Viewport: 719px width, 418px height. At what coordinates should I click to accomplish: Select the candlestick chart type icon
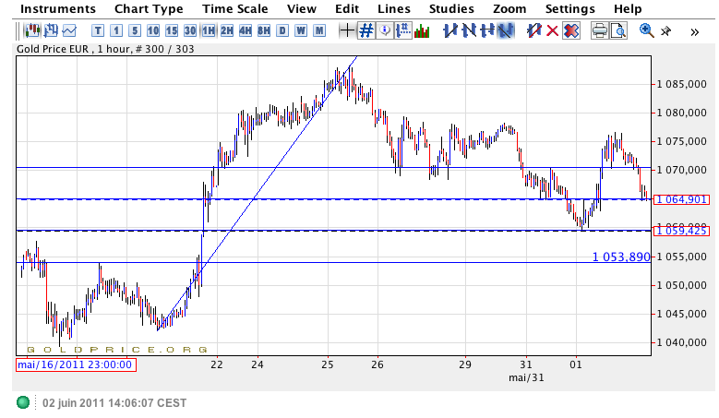click(x=30, y=30)
